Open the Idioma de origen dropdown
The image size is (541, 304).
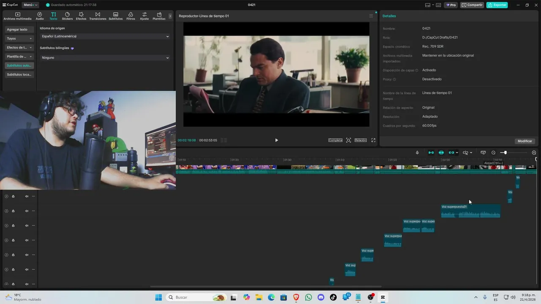tap(105, 36)
